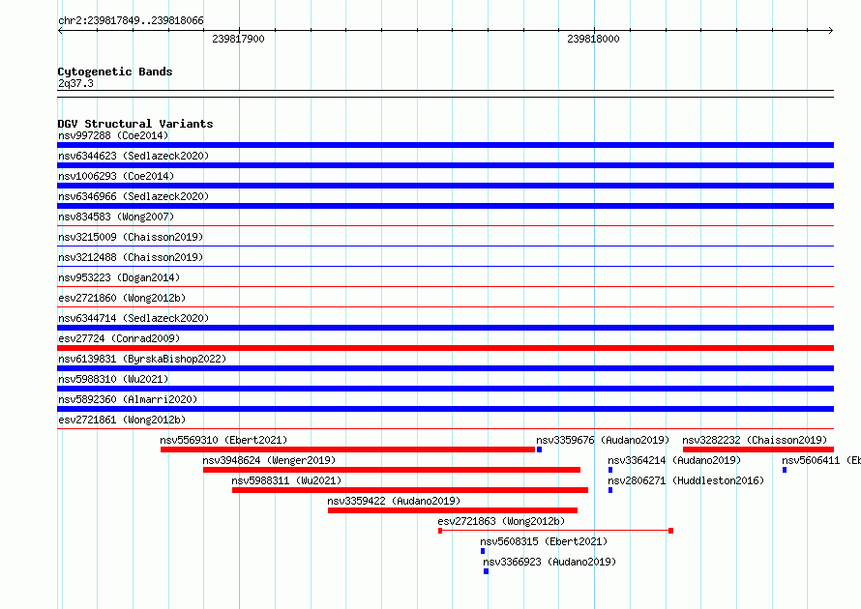Click the right arrow of the coordinate ruler
861x609 pixels.
click(x=831, y=30)
